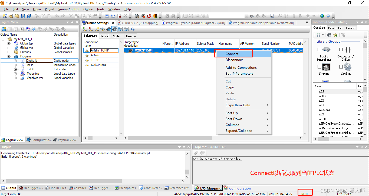
Task: Open the Copy Item Data submenu
Action: tap(244, 105)
